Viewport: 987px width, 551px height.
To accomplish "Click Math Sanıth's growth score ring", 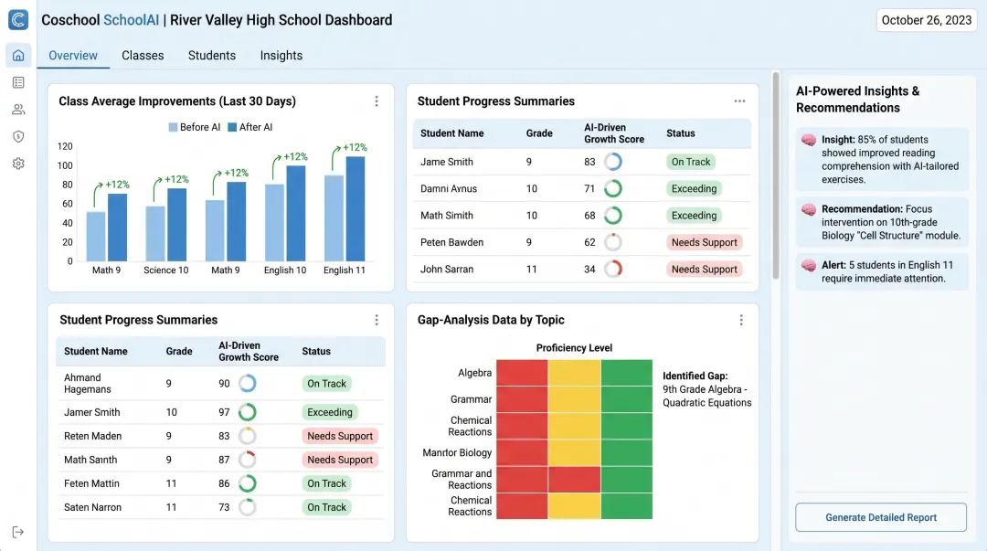I will (248, 460).
